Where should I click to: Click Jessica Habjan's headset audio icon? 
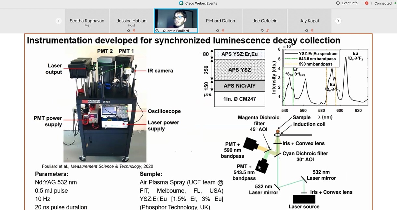pyautogui.click(x=129, y=31)
